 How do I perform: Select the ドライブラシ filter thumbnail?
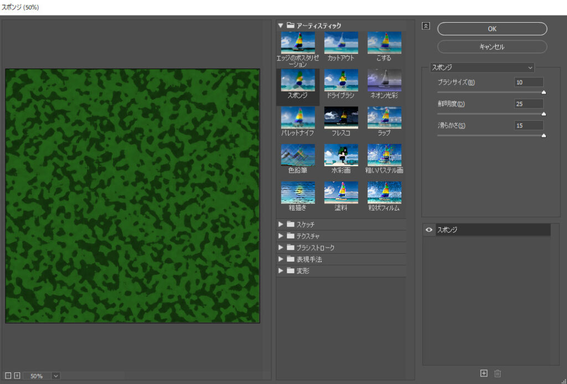tap(341, 81)
